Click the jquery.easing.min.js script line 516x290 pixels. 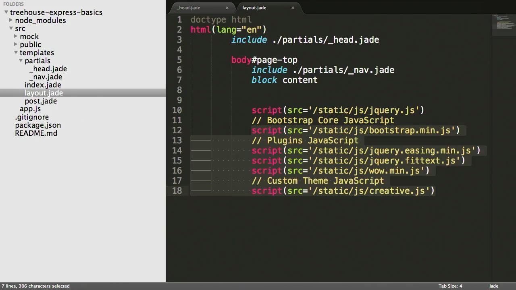pyautogui.click(x=366, y=151)
